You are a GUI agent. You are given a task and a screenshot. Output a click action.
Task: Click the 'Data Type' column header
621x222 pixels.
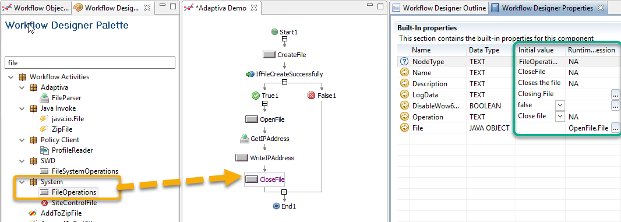491,50
